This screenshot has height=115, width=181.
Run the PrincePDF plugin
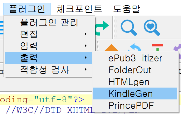(135, 105)
